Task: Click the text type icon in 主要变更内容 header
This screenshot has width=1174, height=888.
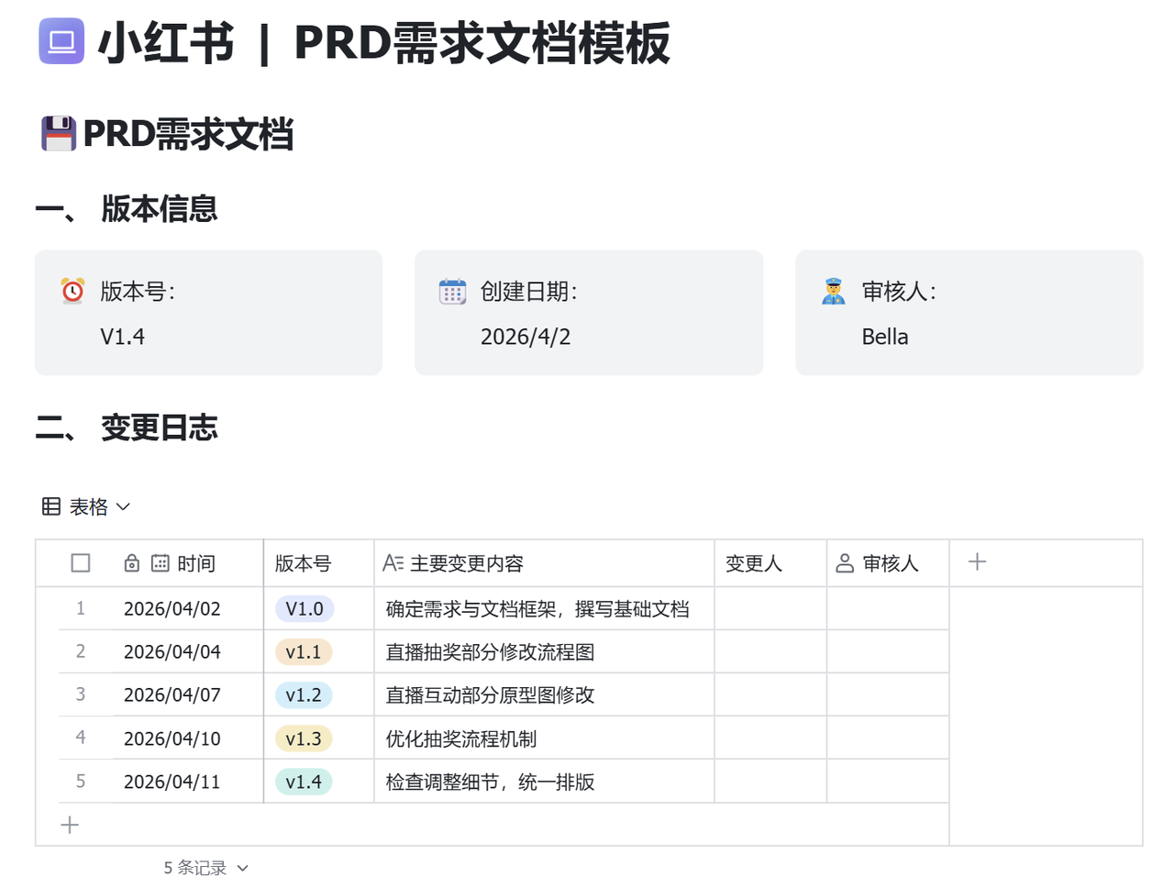Action: pyautogui.click(x=393, y=563)
